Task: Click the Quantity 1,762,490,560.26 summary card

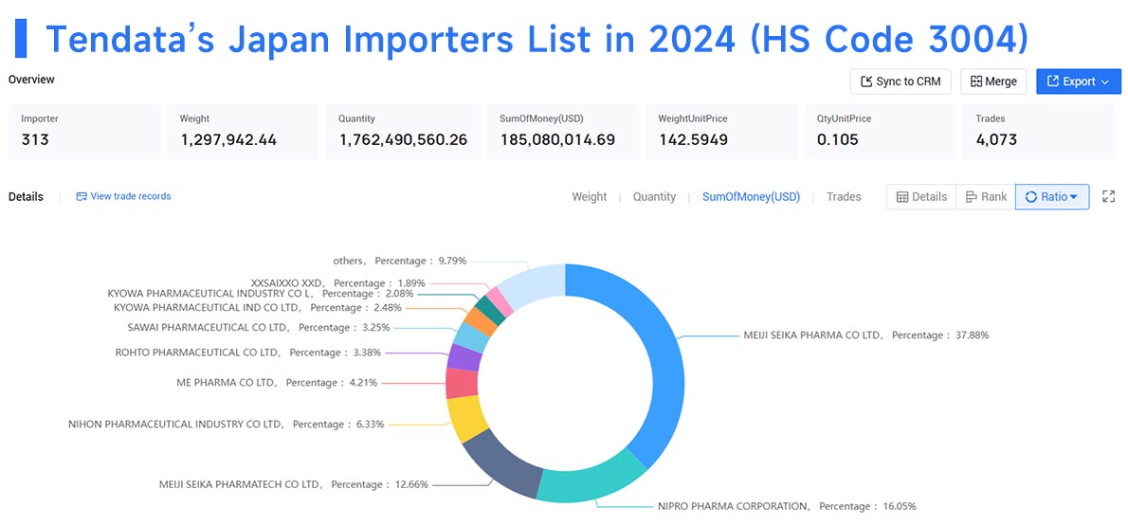Action: (403, 131)
